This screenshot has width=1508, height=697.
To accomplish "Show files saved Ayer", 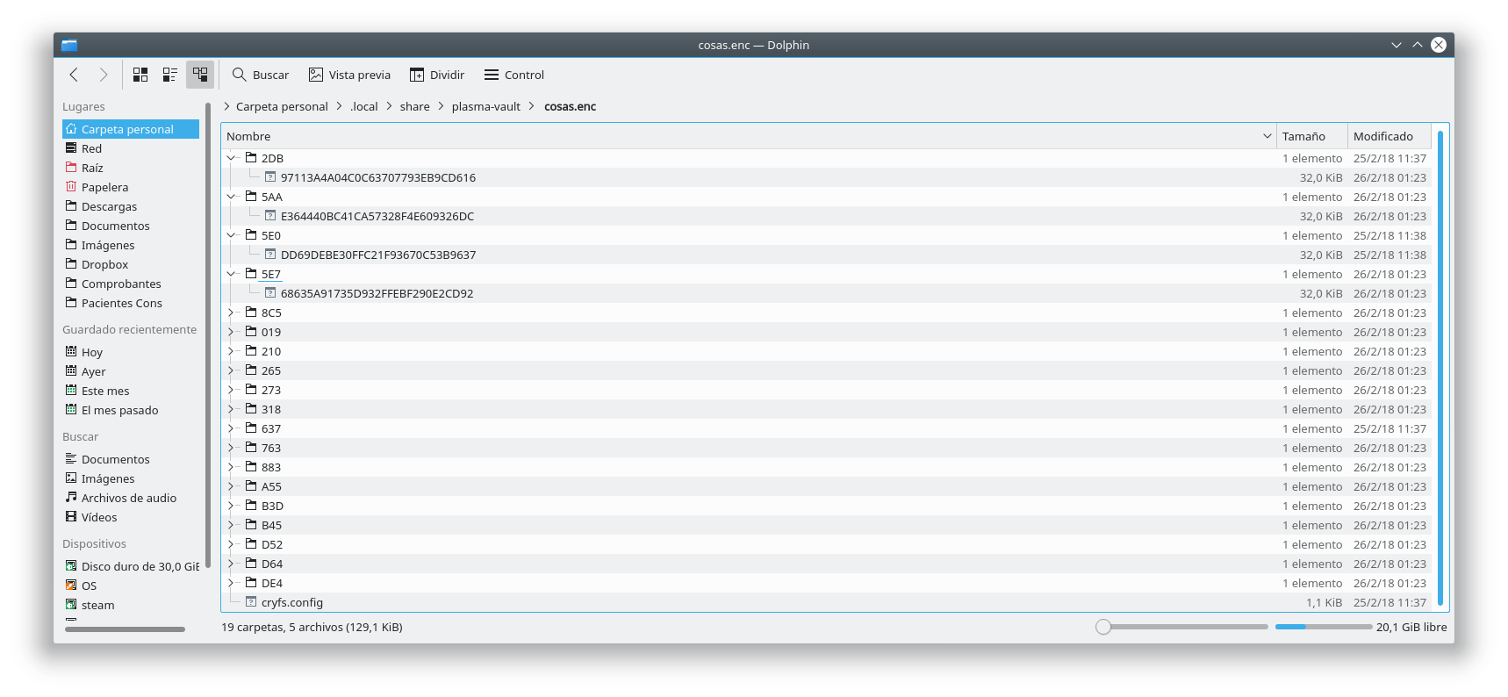I will [131, 371].
